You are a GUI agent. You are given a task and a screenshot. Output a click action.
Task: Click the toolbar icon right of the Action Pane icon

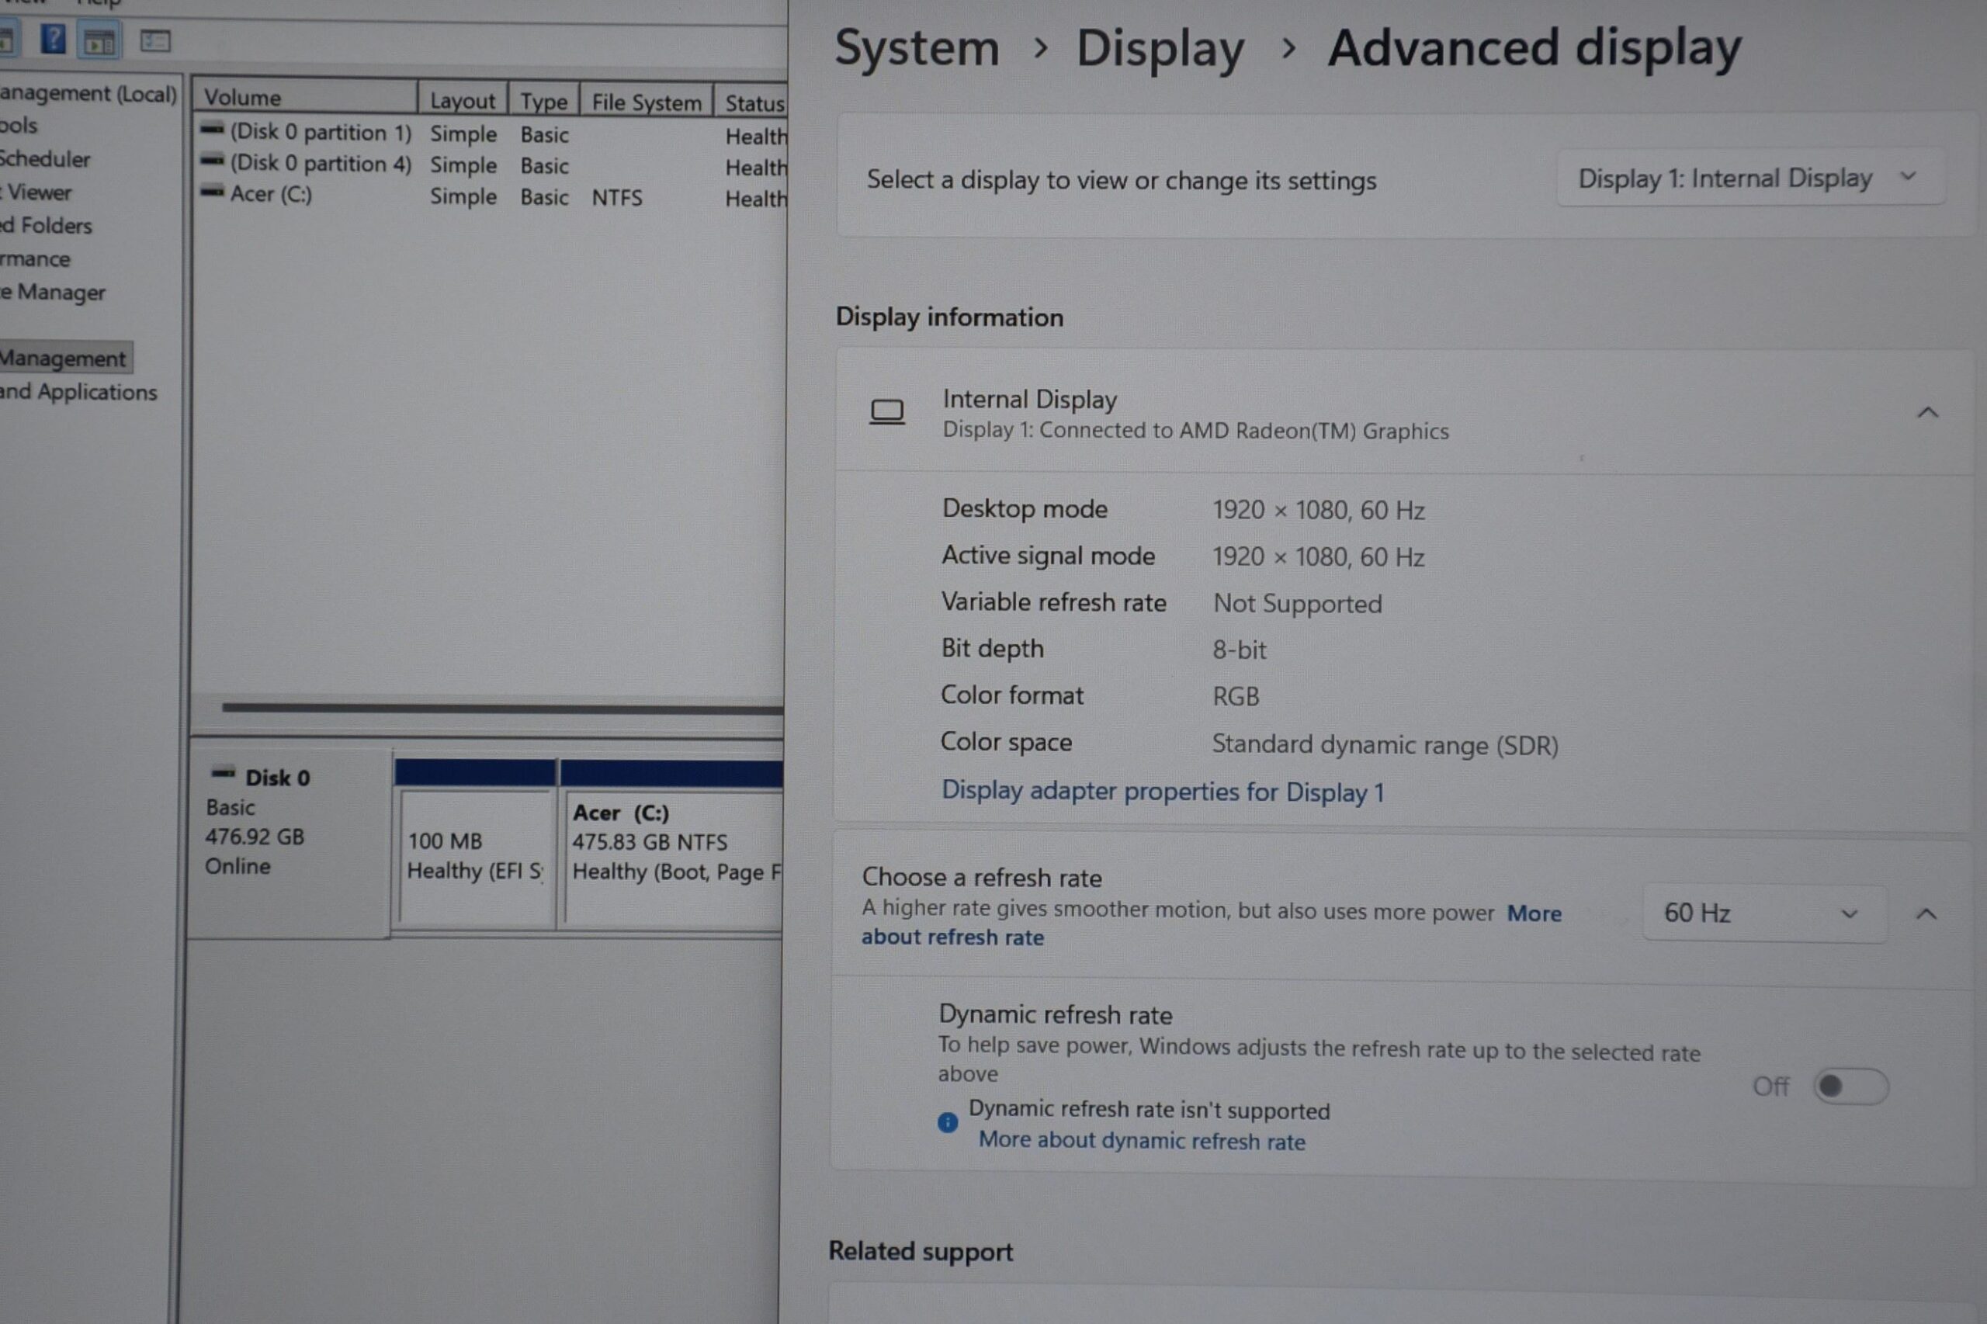(x=155, y=41)
